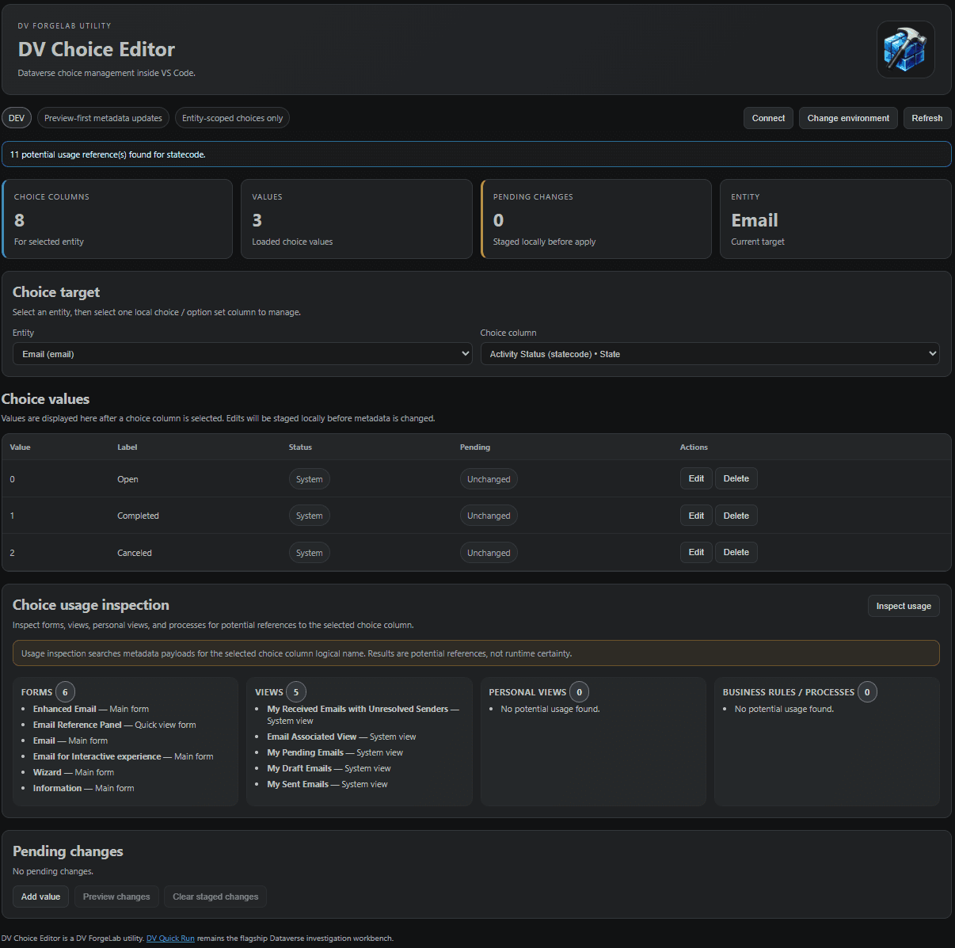Click the My Sent Emails view entry
This screenshot has width=955, height=948.
(x=327, y=784)
